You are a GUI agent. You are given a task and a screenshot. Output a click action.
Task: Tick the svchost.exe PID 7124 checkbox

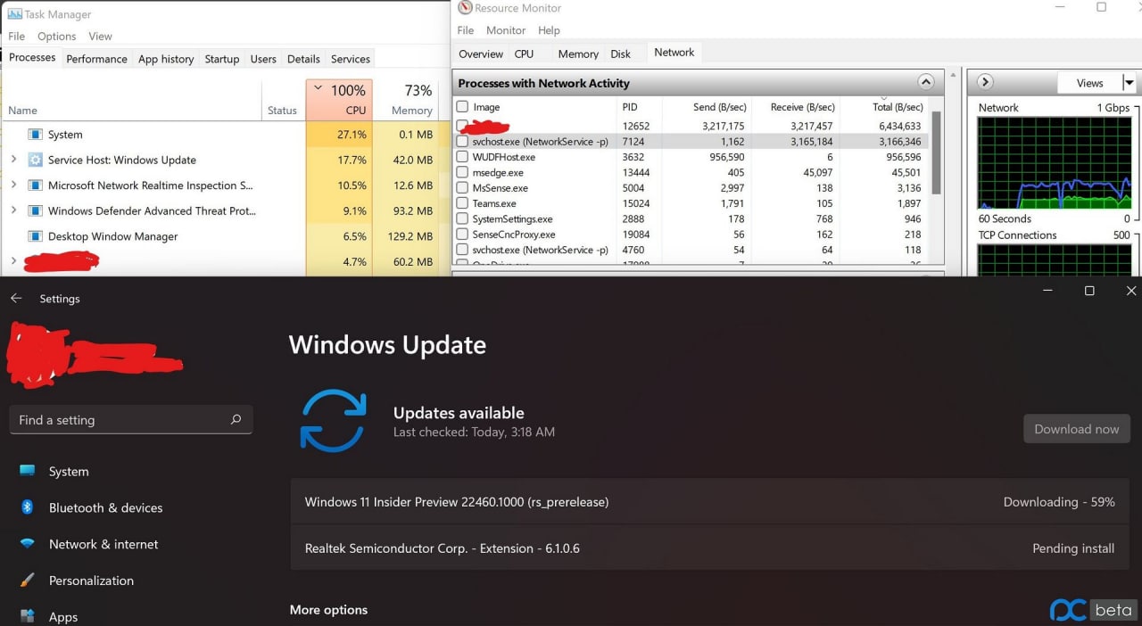(462, 142)
